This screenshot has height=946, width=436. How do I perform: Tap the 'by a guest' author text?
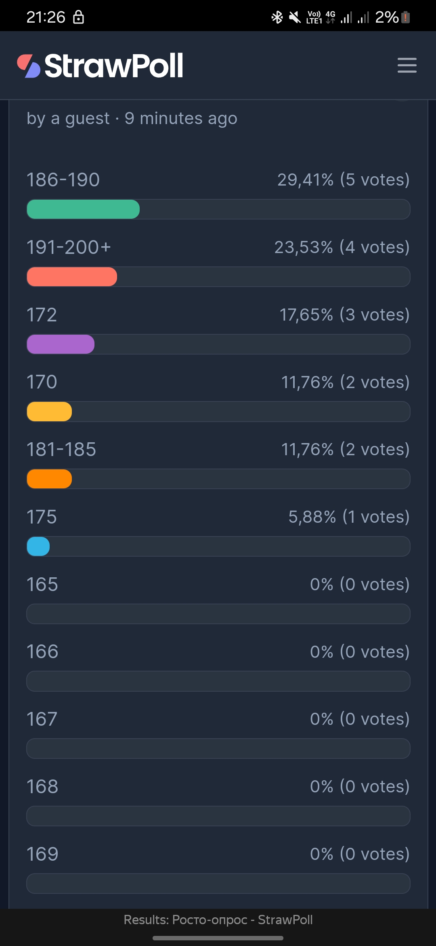click(68, 118)
